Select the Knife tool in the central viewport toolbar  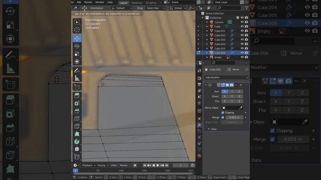[x=77, y=126]
